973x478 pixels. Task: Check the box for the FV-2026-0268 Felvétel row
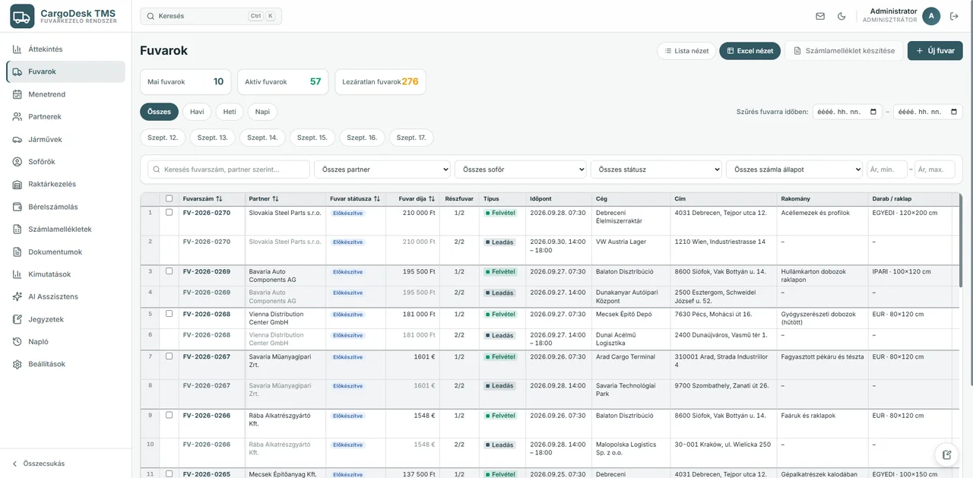click(x=169, y=314)
